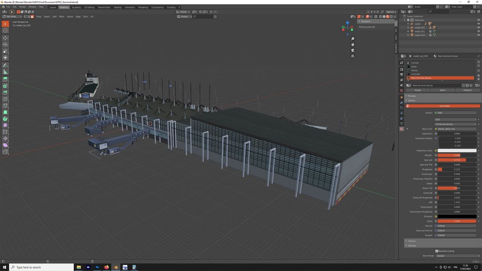Click the pan view hand icon
Viewport: 482px width, 271px height.
click(x=352, y=44)
